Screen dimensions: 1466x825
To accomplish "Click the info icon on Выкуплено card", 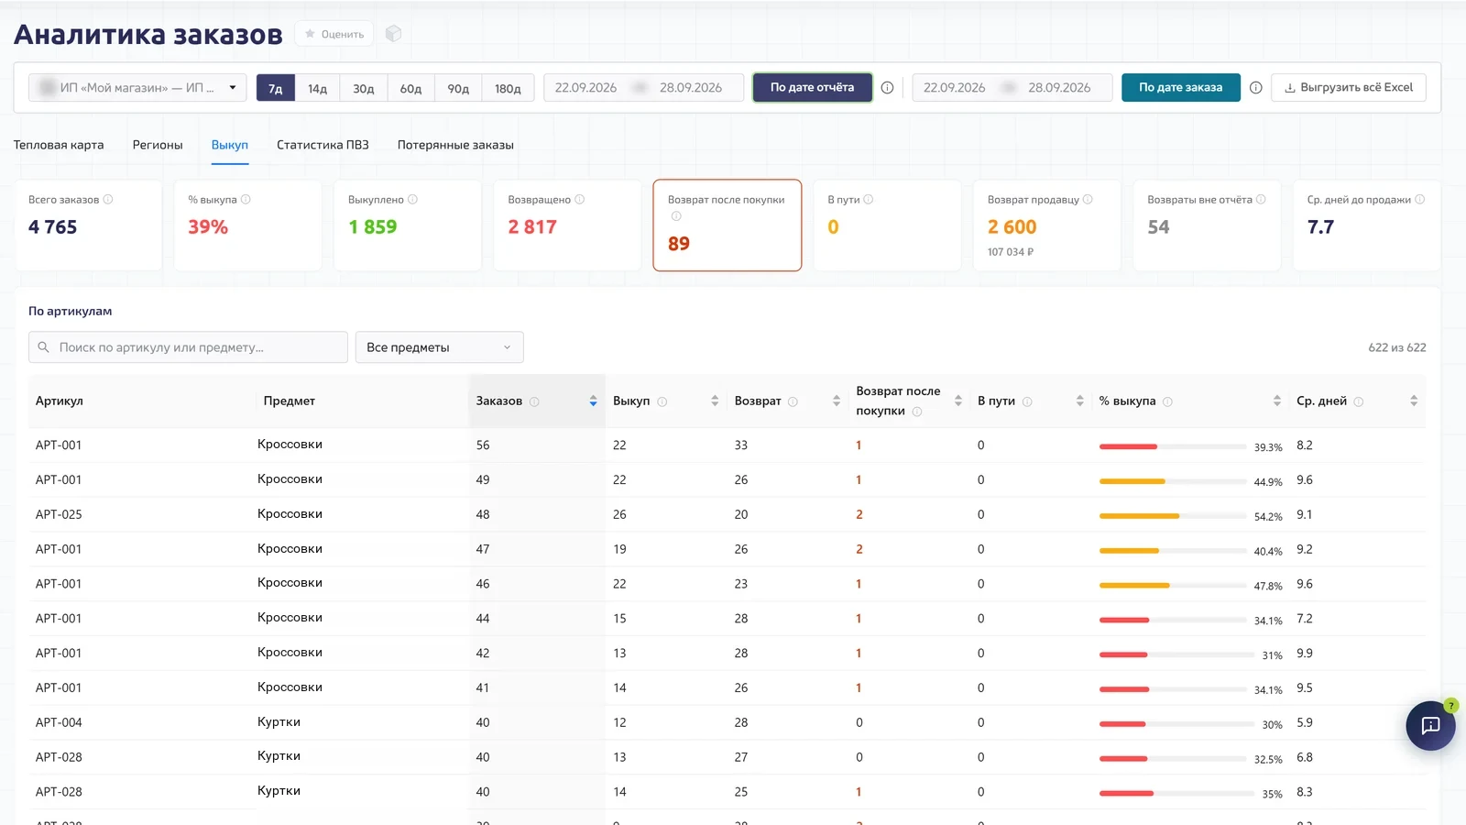I will (412, 200).
